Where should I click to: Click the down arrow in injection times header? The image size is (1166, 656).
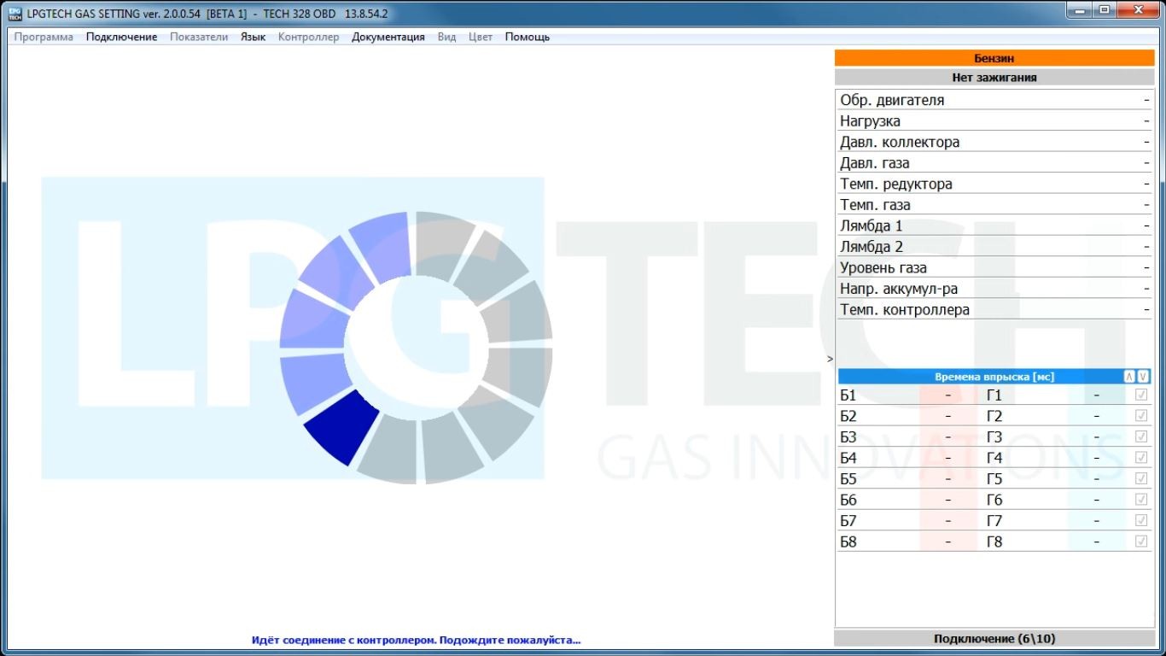1143,377
